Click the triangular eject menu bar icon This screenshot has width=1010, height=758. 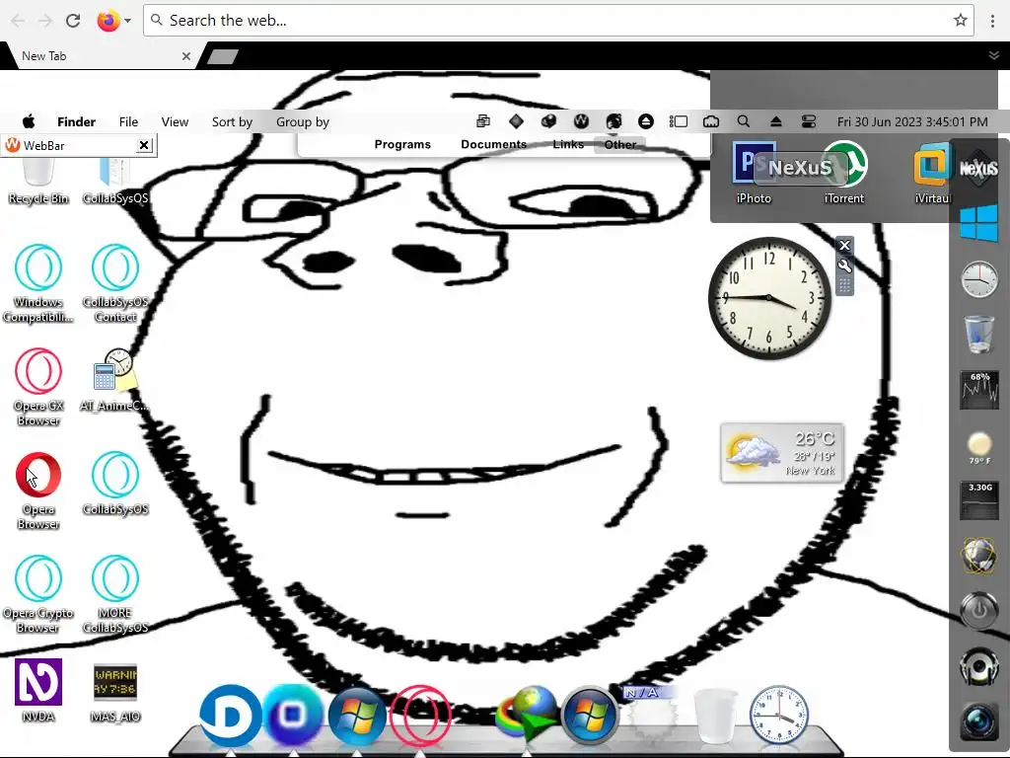(776, 121)
